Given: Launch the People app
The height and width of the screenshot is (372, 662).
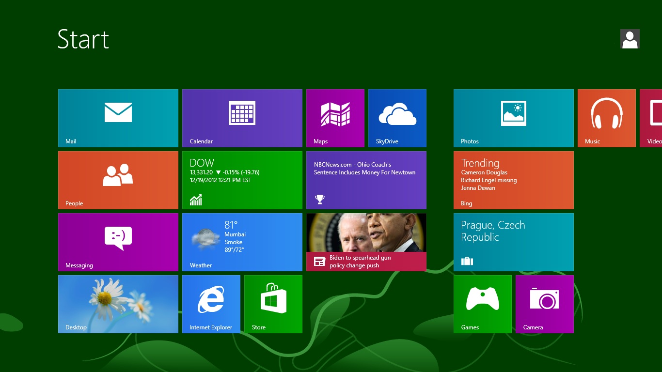Looking at the screenshot, I should click(118, 180).
